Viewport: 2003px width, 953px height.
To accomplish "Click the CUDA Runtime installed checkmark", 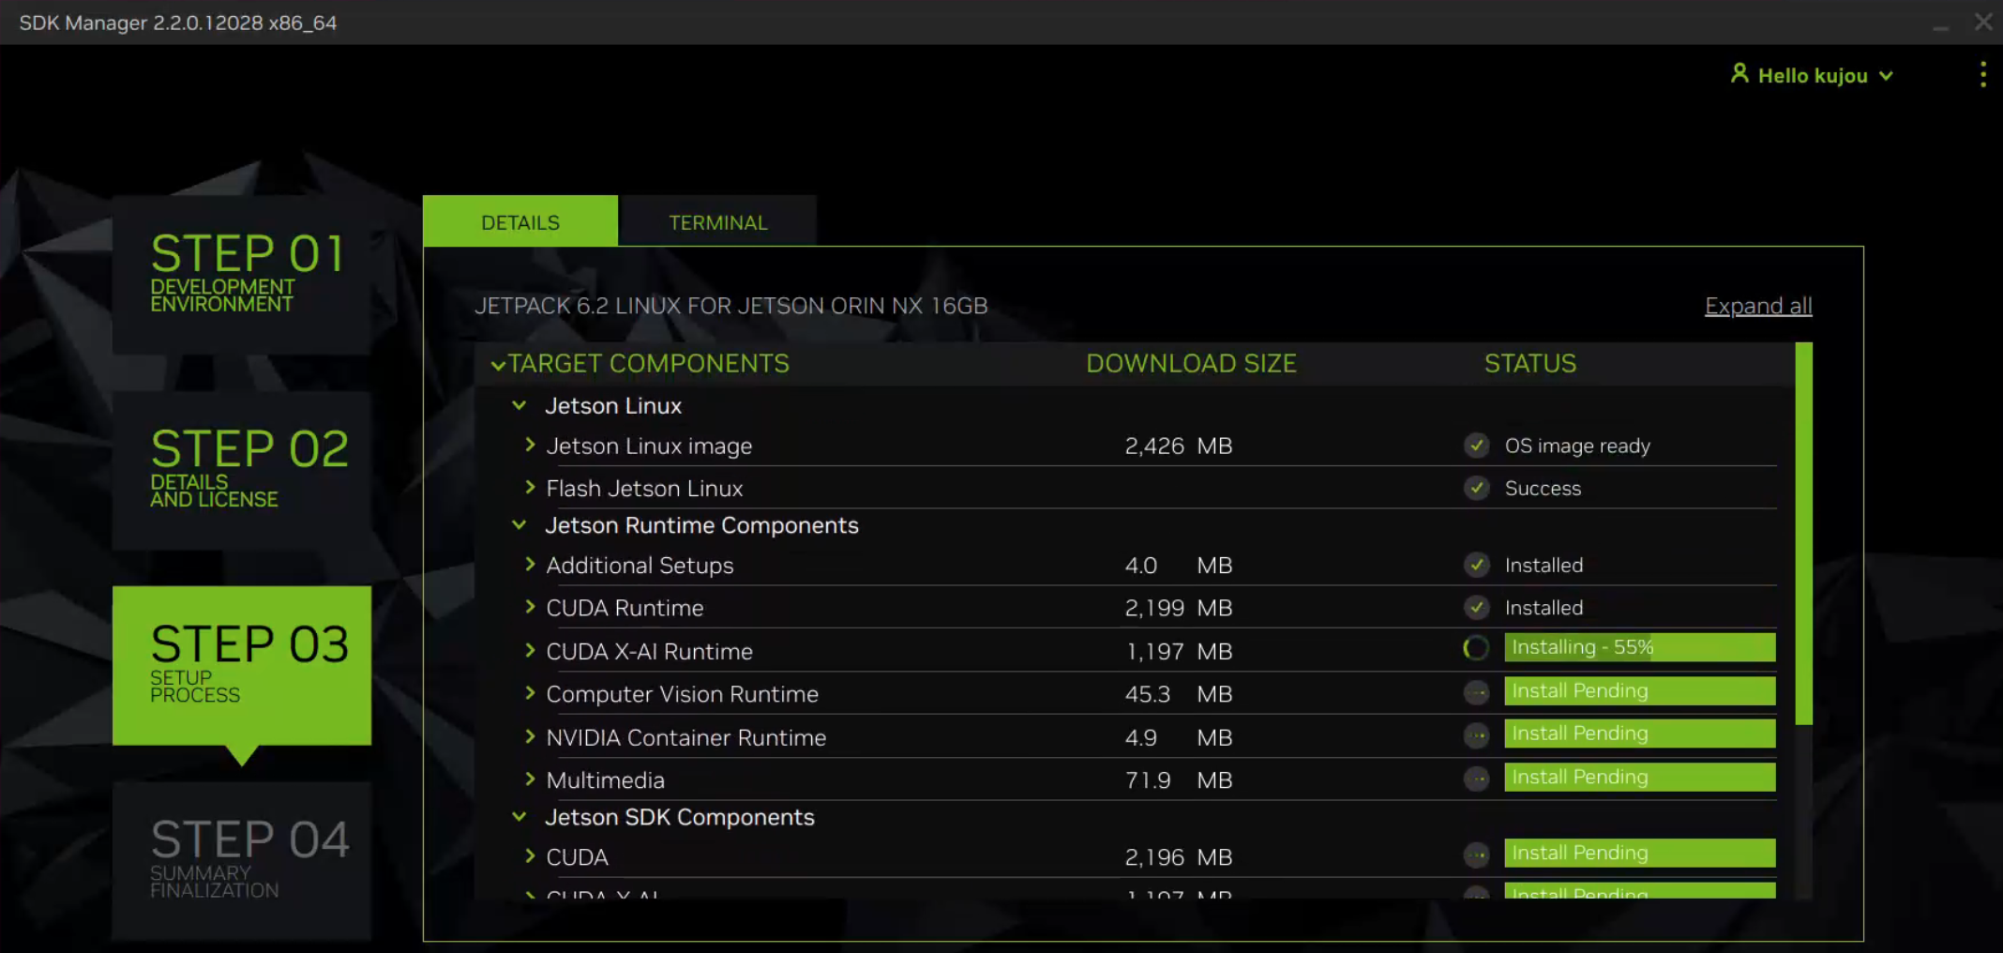I will pos(1477,608).
